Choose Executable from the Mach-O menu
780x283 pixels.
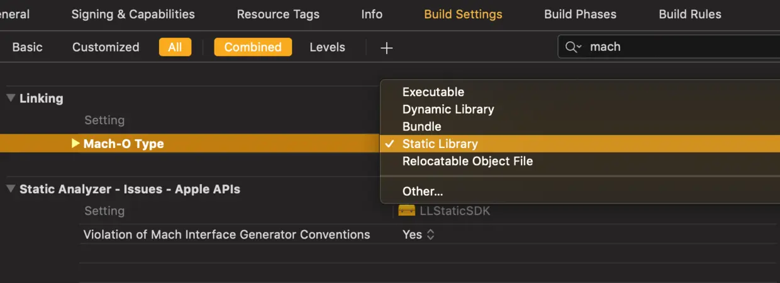click(x=433, y=92)
